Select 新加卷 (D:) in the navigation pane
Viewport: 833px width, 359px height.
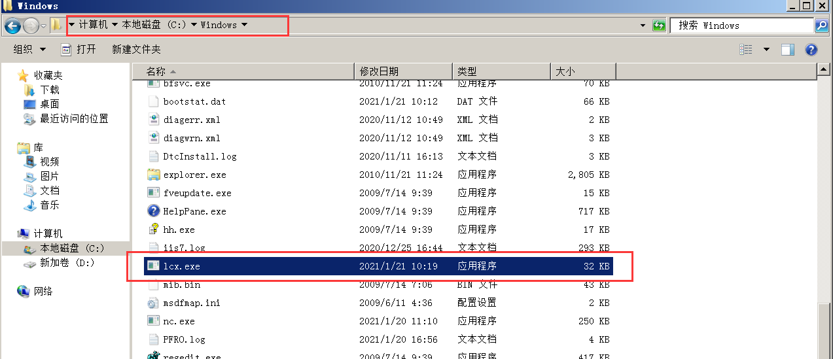(x=67, y=262)
